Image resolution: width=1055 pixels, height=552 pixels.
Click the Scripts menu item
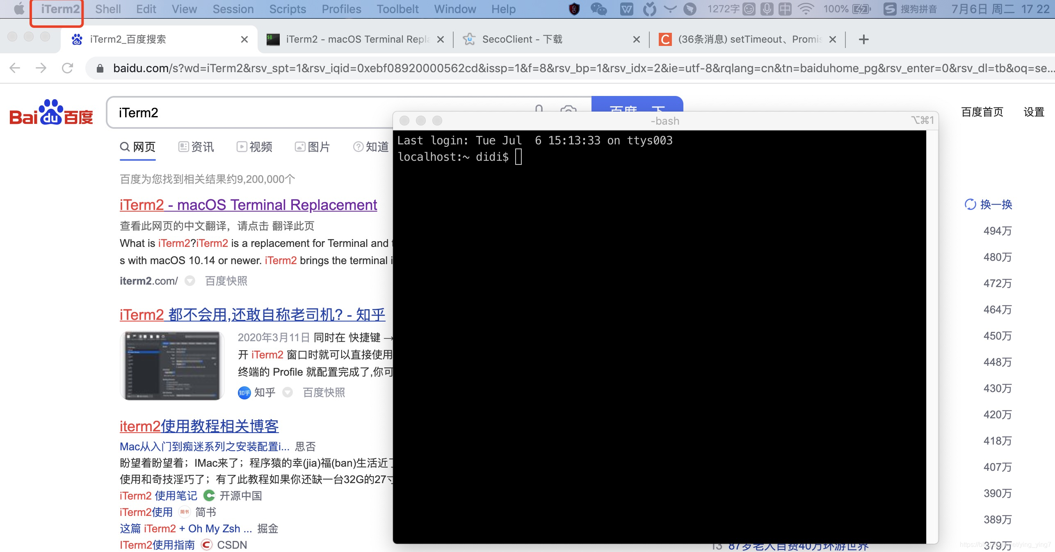pyautogui.click(x=288, y=9)
